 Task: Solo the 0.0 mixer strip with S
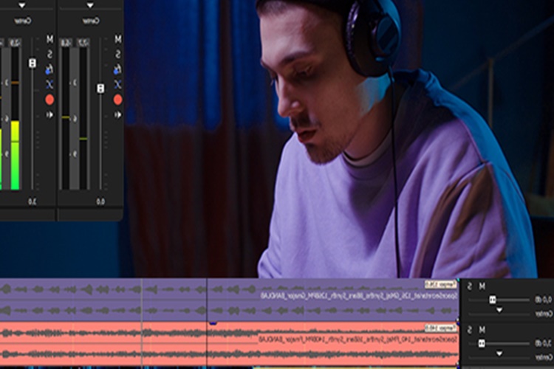click(x=117, y=54)
